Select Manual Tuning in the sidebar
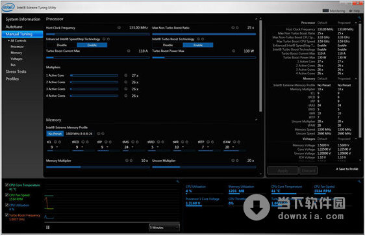This screenshot has height=236, width=365. tap(22, 34)
